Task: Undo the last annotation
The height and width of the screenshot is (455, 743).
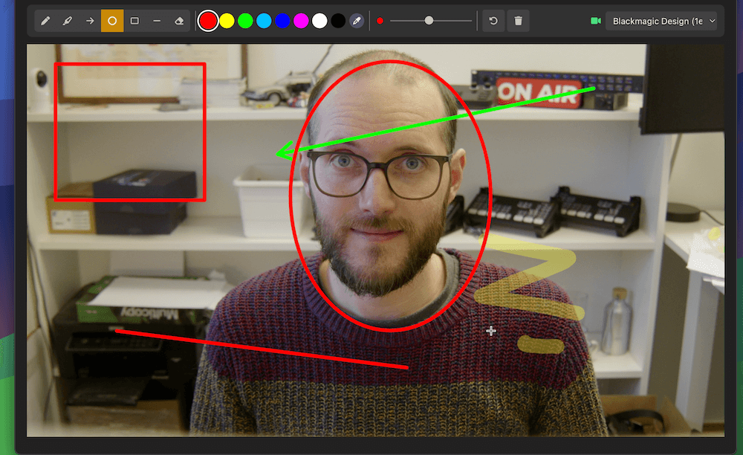Action: point(493,20)
